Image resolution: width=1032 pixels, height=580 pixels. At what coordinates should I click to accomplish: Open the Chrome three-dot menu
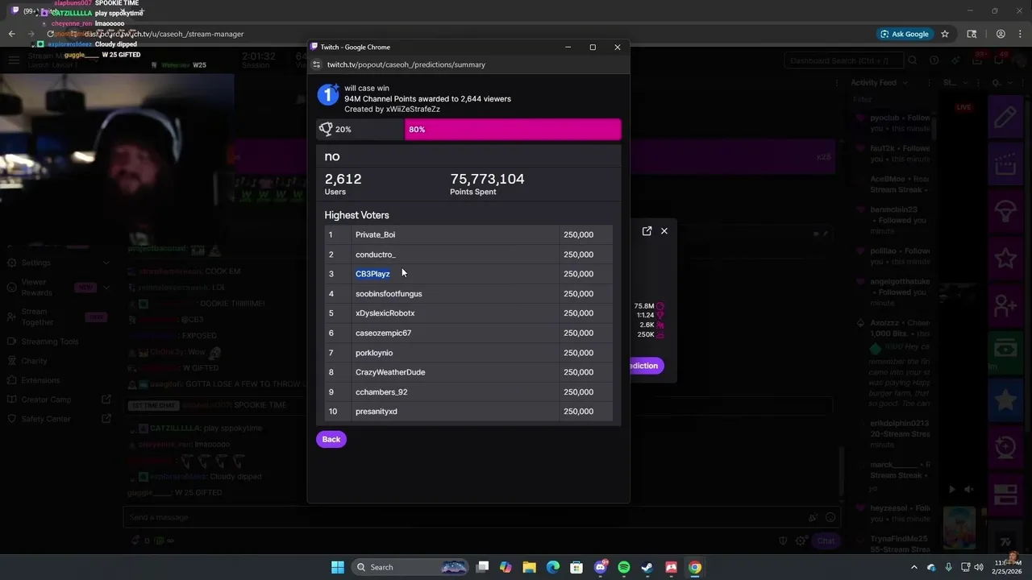click(x=1019, y=34)
